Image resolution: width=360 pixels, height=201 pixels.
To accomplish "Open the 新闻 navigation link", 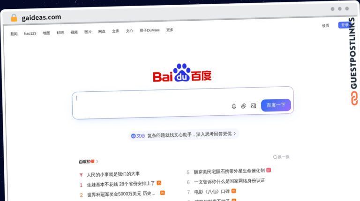I will pos(14,34).
